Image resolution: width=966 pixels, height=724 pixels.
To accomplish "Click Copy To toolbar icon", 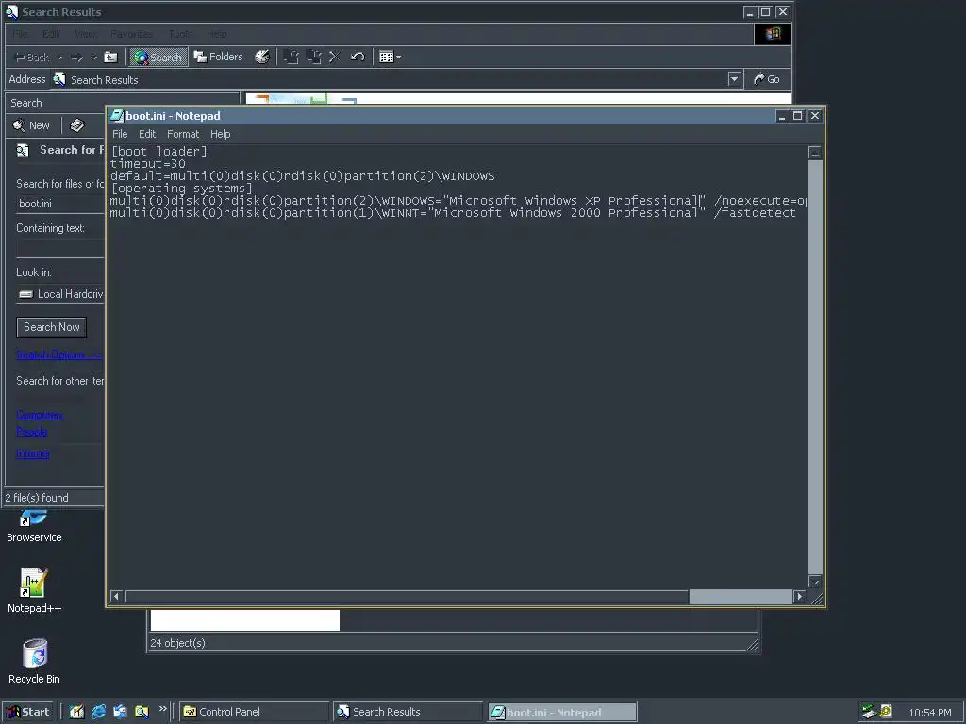I will click(x=313, y=58).
